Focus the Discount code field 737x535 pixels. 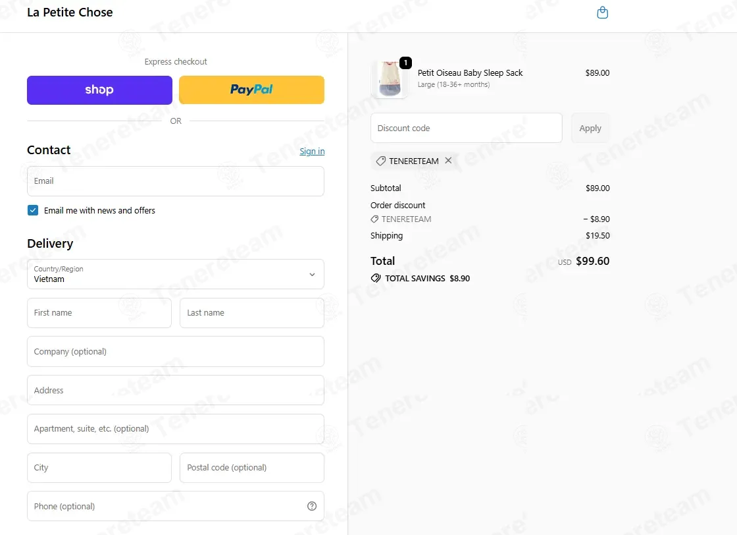pyautogui.click(x=467, y=128)
